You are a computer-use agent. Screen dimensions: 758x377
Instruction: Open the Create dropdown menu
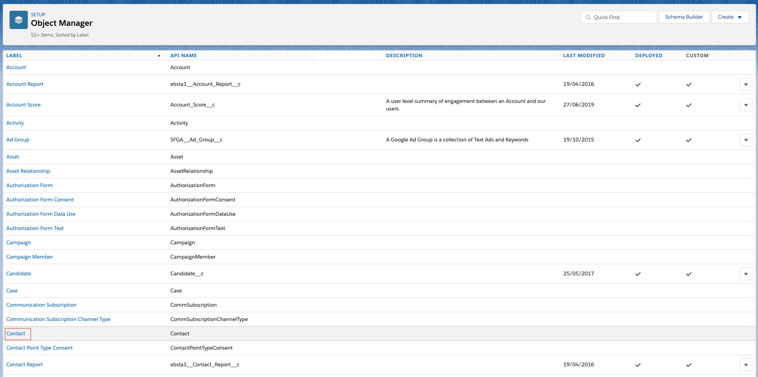pyautogui.click(x=730, y=17)
